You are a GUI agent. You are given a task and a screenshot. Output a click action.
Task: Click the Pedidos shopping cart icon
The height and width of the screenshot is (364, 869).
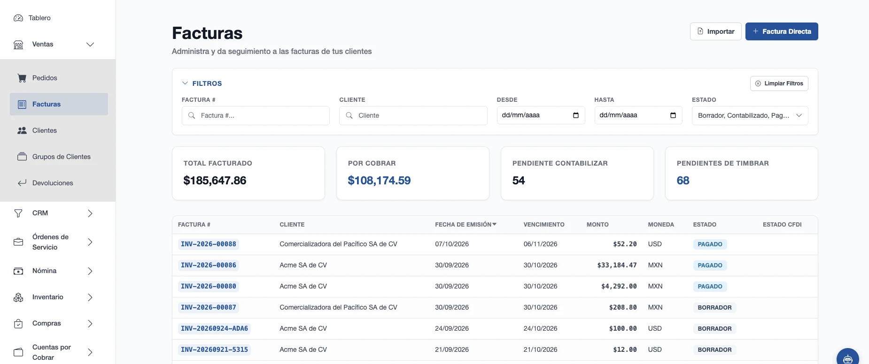(22, 78)
